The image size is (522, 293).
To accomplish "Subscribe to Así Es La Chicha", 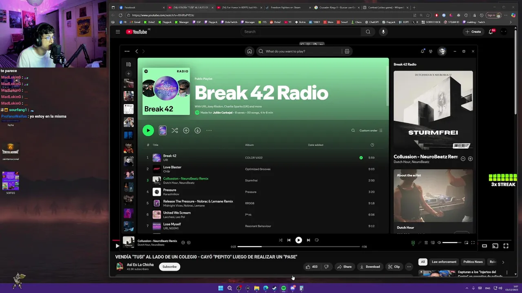I will pos(170,267).
